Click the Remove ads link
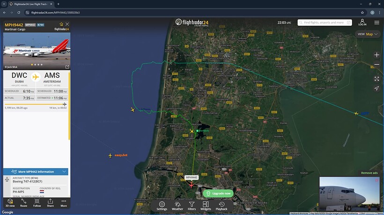The image size is (384, 215). coord(369,173)
